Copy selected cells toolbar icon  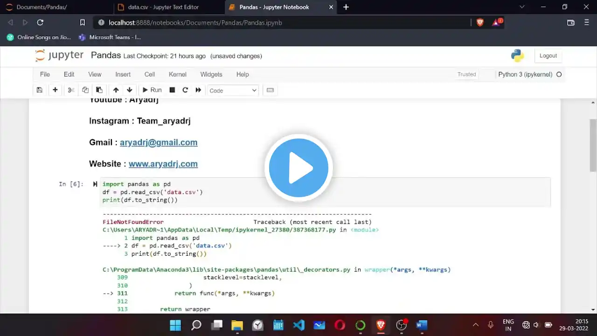pyautogui.click(x=85, y=90)
